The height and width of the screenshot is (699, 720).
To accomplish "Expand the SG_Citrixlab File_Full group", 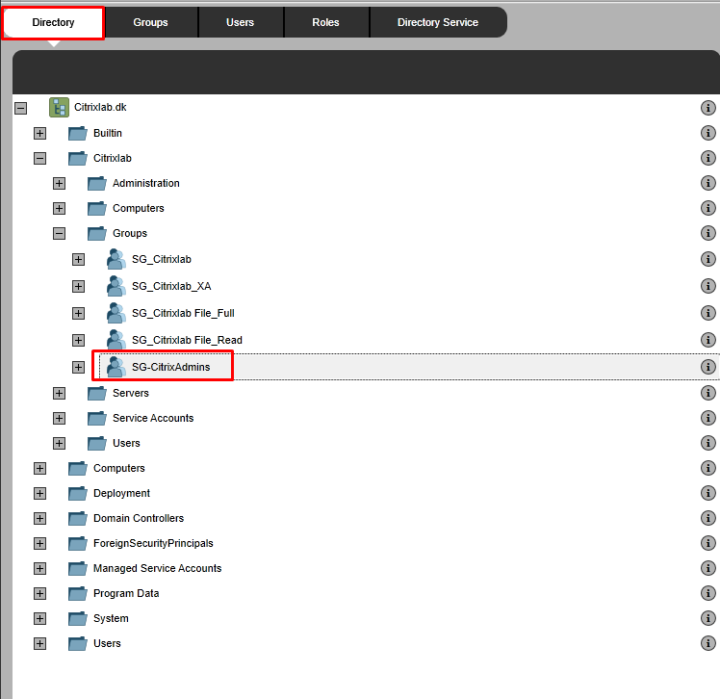I will (x=79, y=313).
